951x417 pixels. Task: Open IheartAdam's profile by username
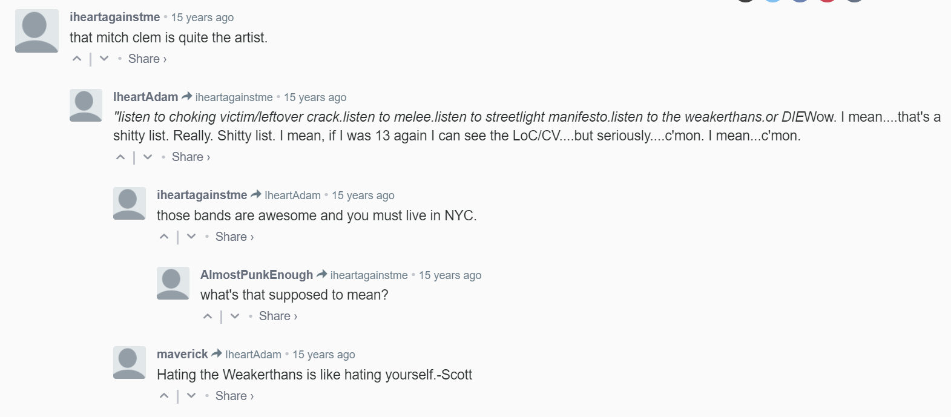click(146, 97)
